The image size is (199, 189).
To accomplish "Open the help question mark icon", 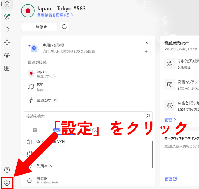I will coord(7,170).
